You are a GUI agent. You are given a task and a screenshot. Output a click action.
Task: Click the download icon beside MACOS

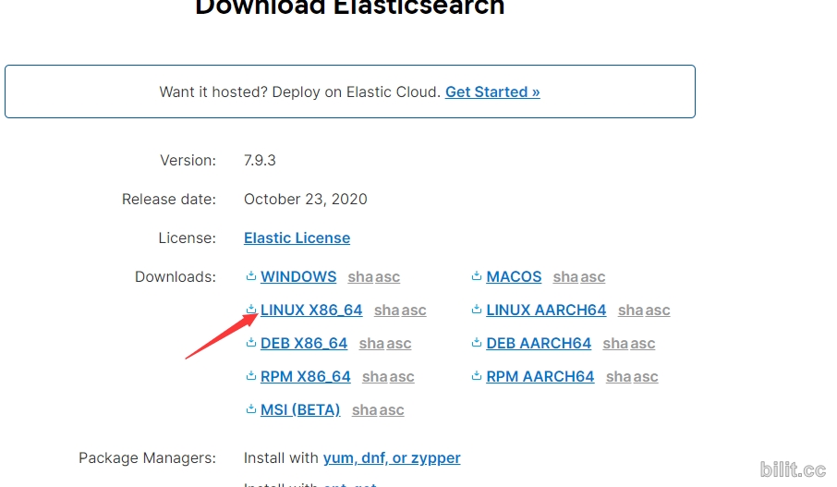click(x=477, y=276)
